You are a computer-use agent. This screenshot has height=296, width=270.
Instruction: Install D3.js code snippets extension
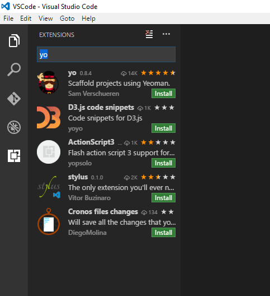pyautogui.click(x=163, y=128)
